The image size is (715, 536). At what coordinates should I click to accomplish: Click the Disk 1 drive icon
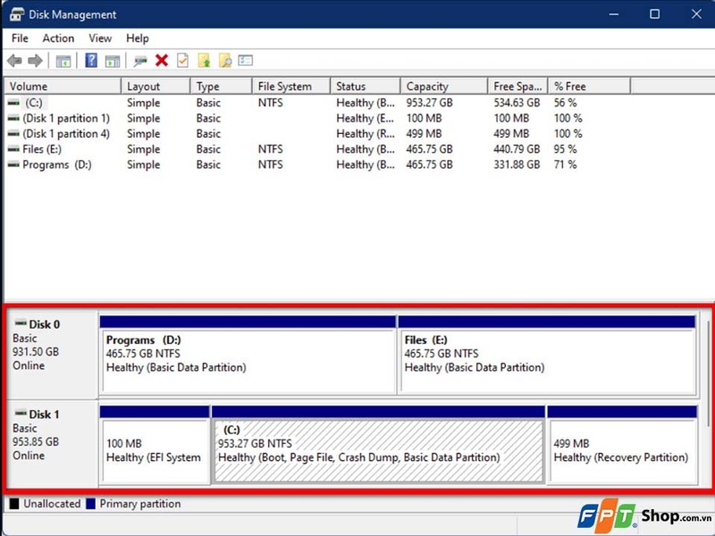point(21,414)
